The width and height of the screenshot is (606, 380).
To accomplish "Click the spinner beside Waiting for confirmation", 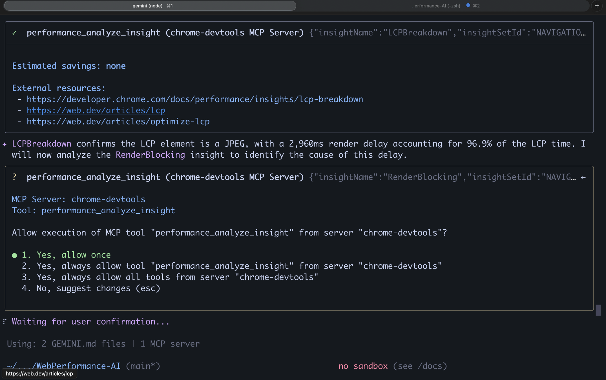I will [5, 321].
